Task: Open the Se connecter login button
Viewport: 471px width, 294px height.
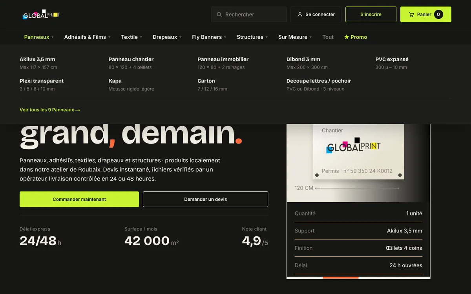Action: click(316, 15)
